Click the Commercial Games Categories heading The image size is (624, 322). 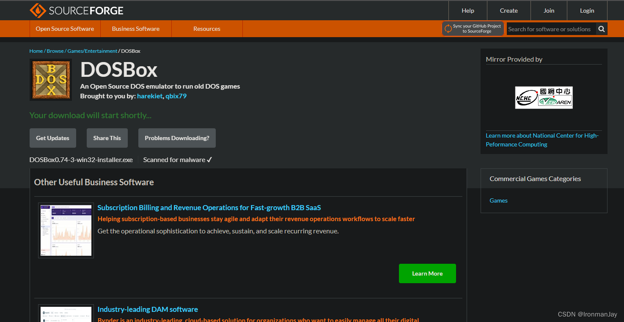coord(535,179)
